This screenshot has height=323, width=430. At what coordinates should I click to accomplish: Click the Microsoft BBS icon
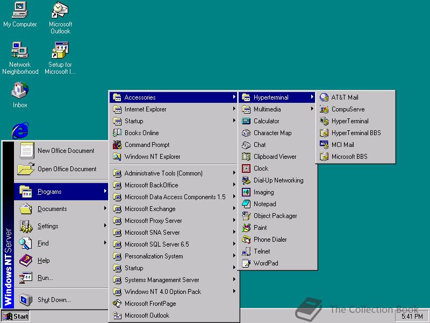click(x=324, y=157)
